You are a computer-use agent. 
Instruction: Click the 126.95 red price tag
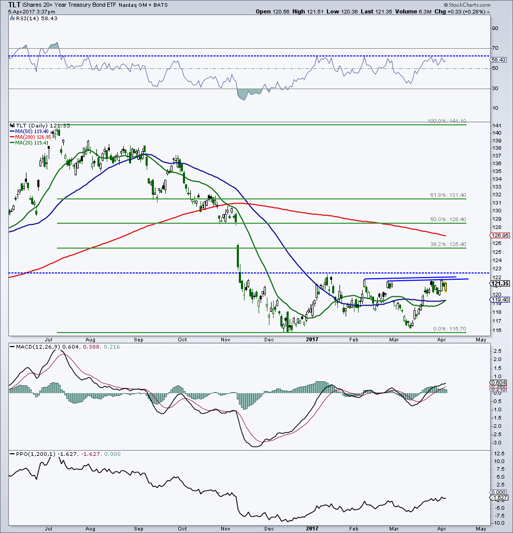(x=500, y=235)
